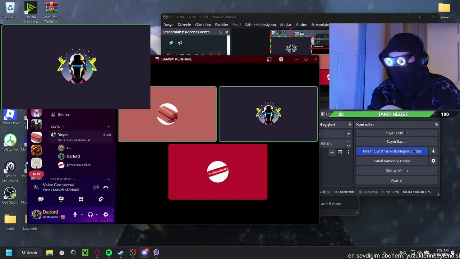460x259 pixels.
Task: Click Kaydı Başlat in OBS
Action: pos(397,141)
